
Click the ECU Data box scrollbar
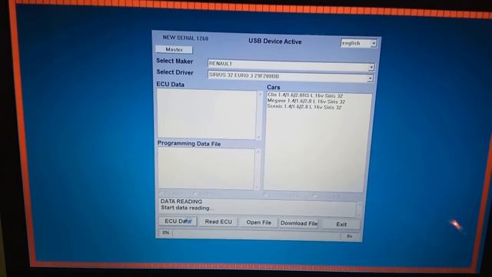click(x=259, y=115)
